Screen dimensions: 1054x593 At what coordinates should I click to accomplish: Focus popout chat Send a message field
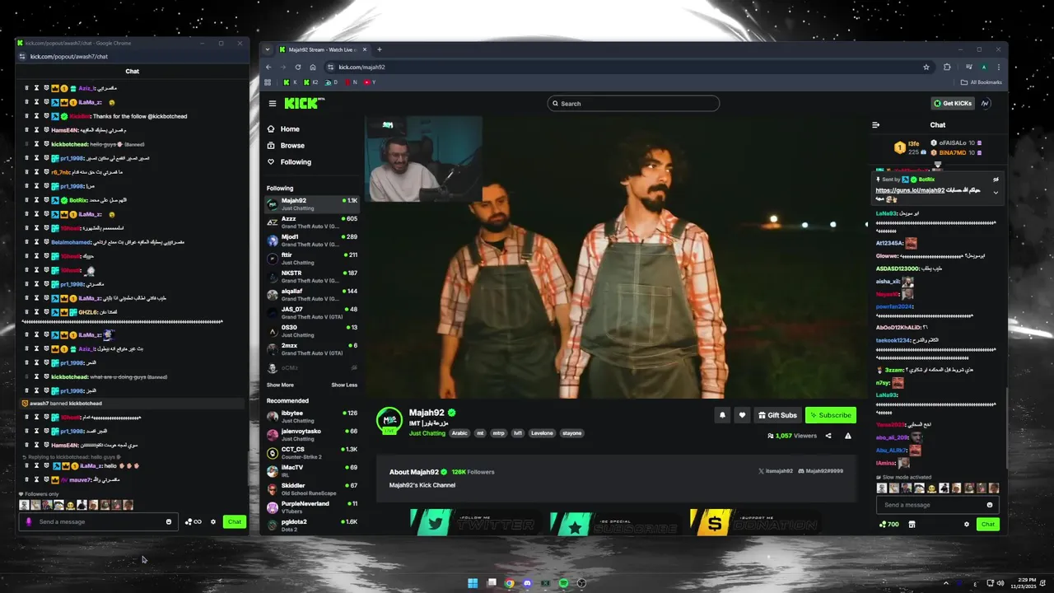99,521
